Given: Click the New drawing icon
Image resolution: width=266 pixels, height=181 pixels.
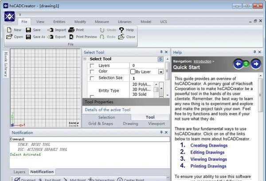Looking at the screenshot, I should [x=9, y=30].
